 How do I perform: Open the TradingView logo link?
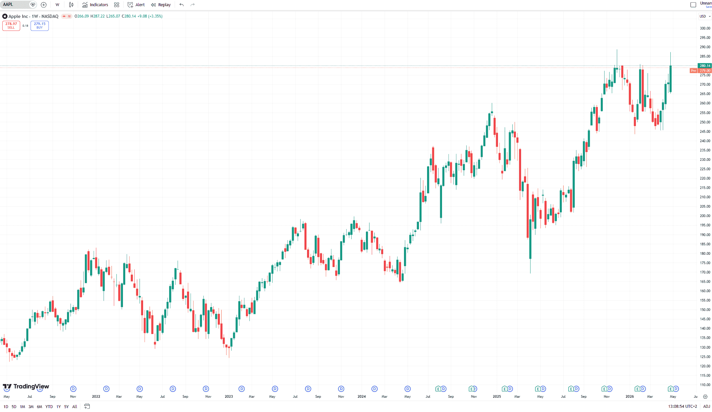pos(26,386)
